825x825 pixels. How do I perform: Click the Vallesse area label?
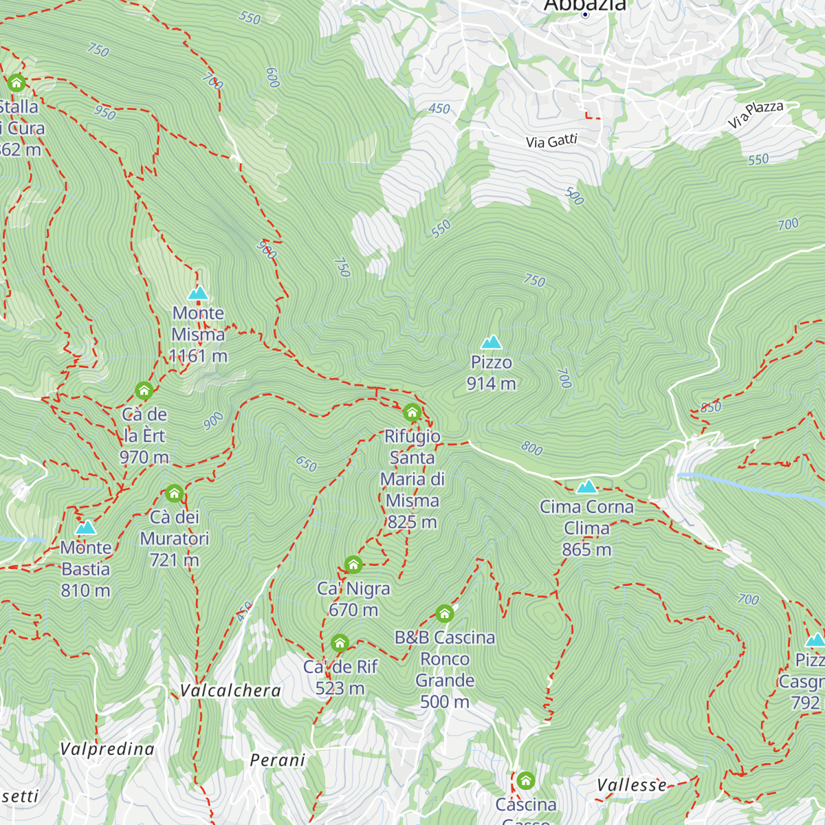[x=632, y=783]
